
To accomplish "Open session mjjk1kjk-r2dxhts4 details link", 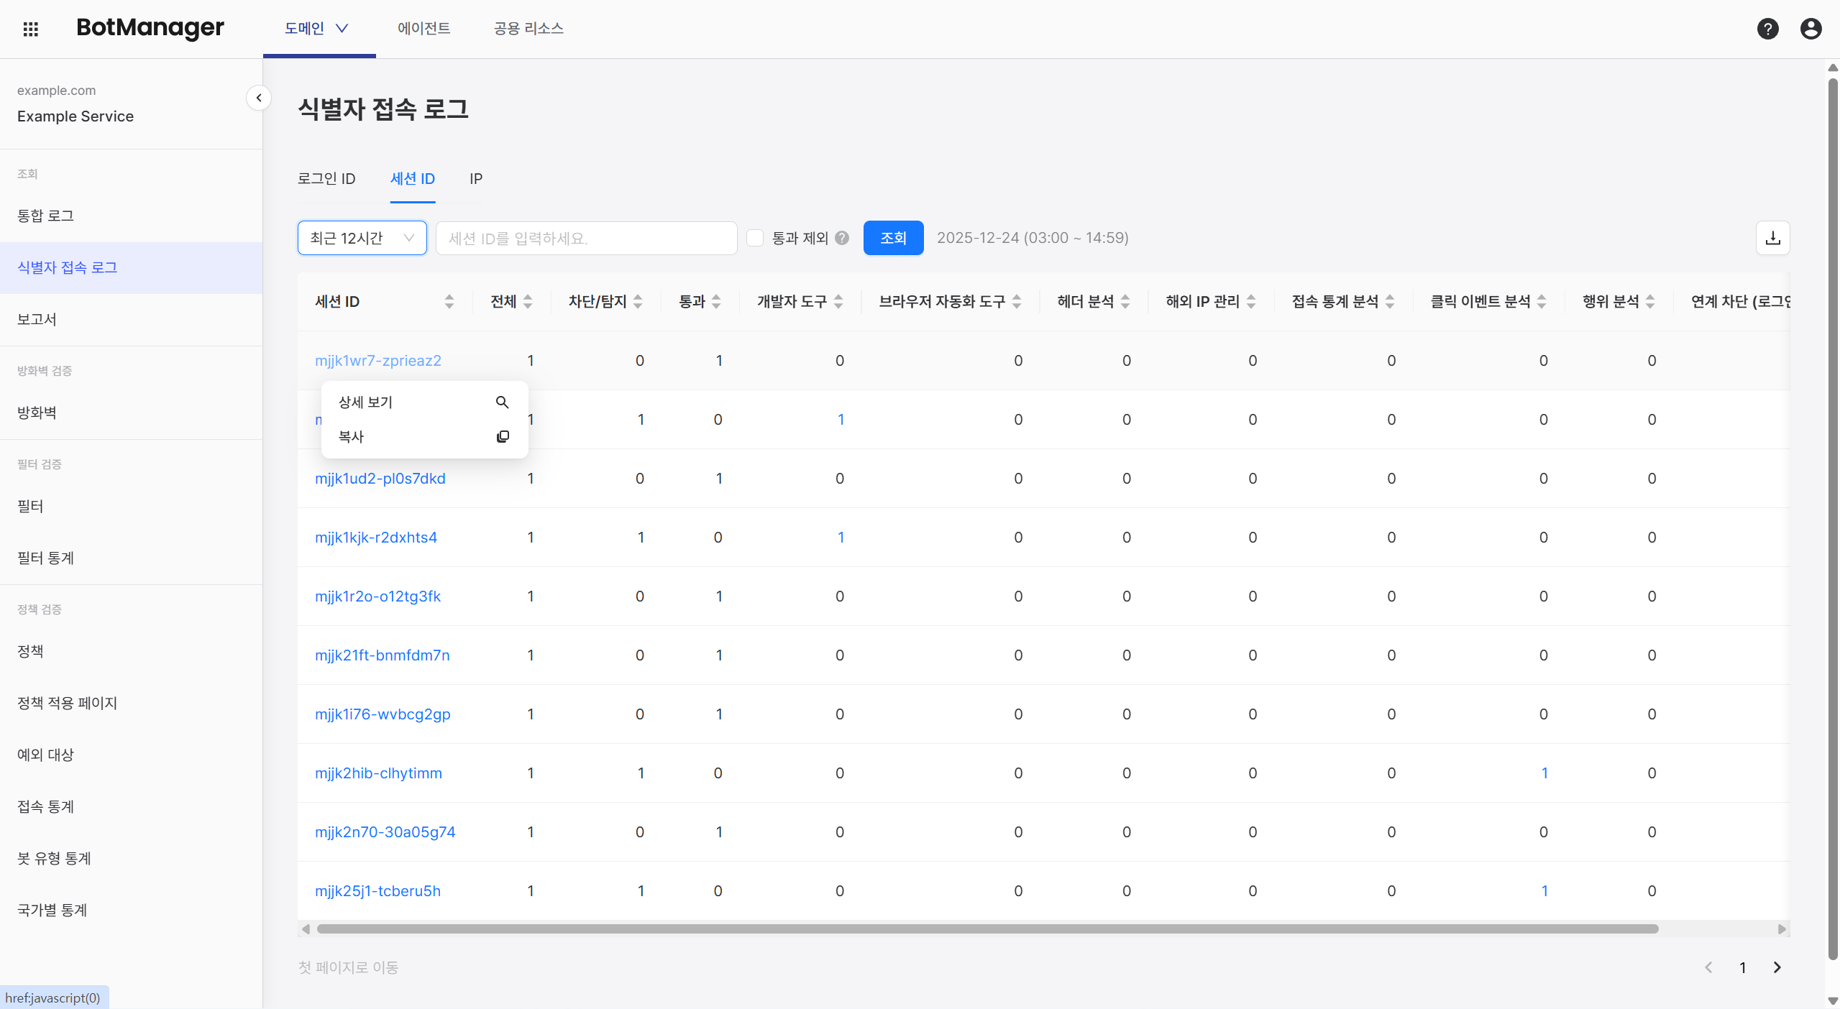I will tap(375, 537).
